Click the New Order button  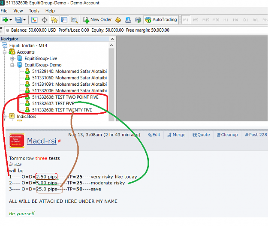click(x=97, y=20)
